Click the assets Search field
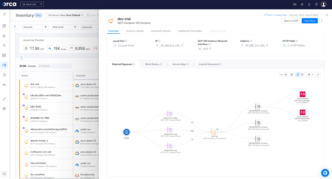 55,66
